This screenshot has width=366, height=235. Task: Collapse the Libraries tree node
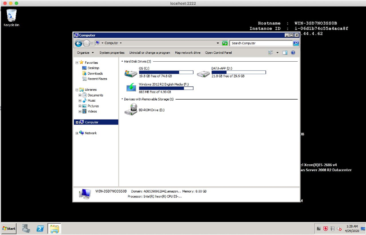[x=77, y=90]
